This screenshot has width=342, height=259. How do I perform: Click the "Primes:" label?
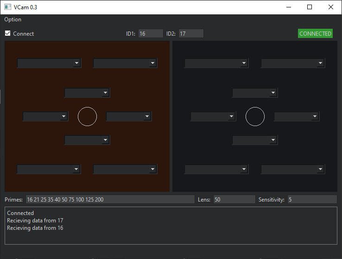13,200
